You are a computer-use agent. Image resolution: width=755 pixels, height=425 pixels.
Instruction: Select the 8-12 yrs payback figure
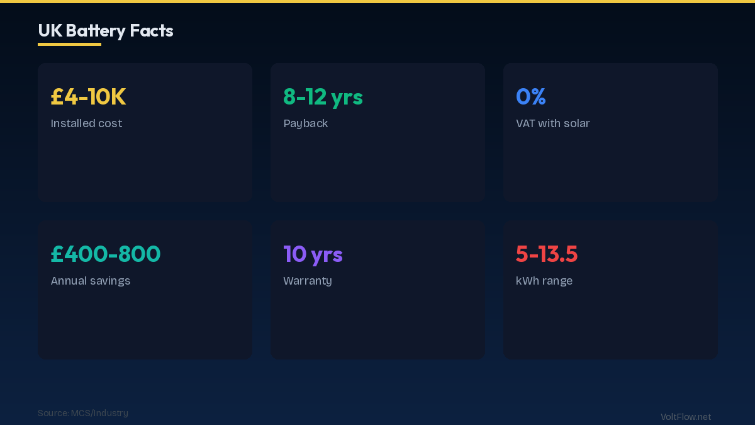tap(323, 97)
